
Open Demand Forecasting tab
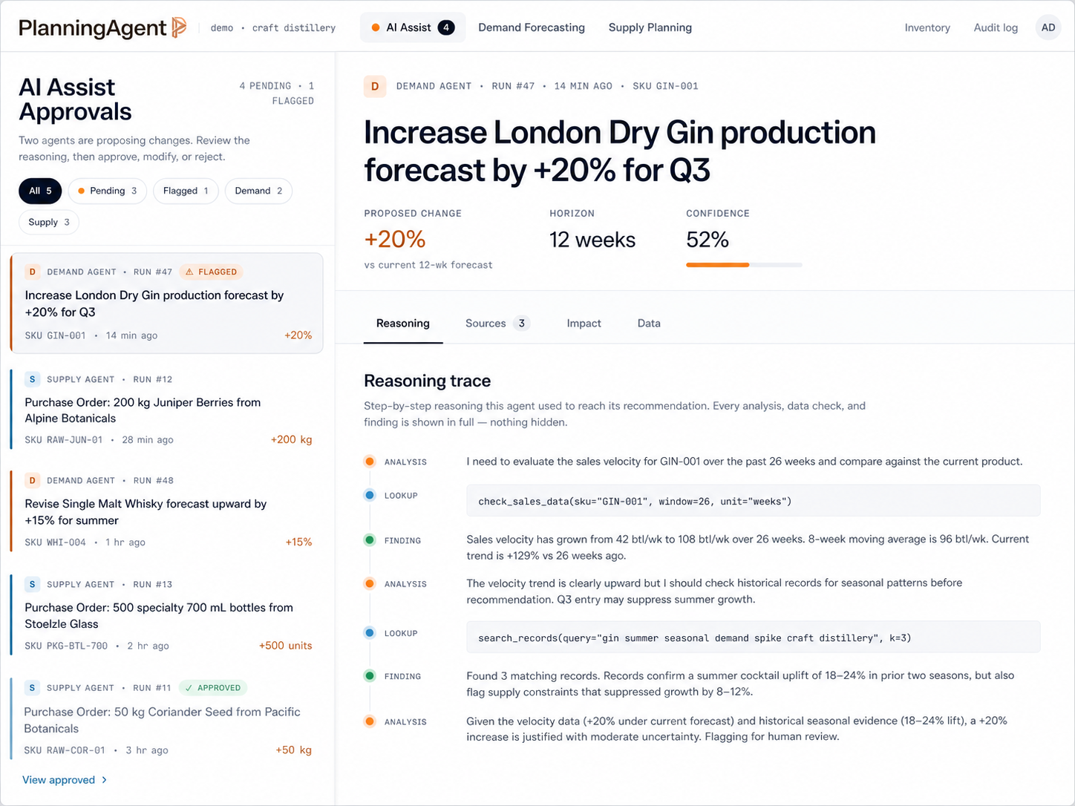(x=532, y=27)
